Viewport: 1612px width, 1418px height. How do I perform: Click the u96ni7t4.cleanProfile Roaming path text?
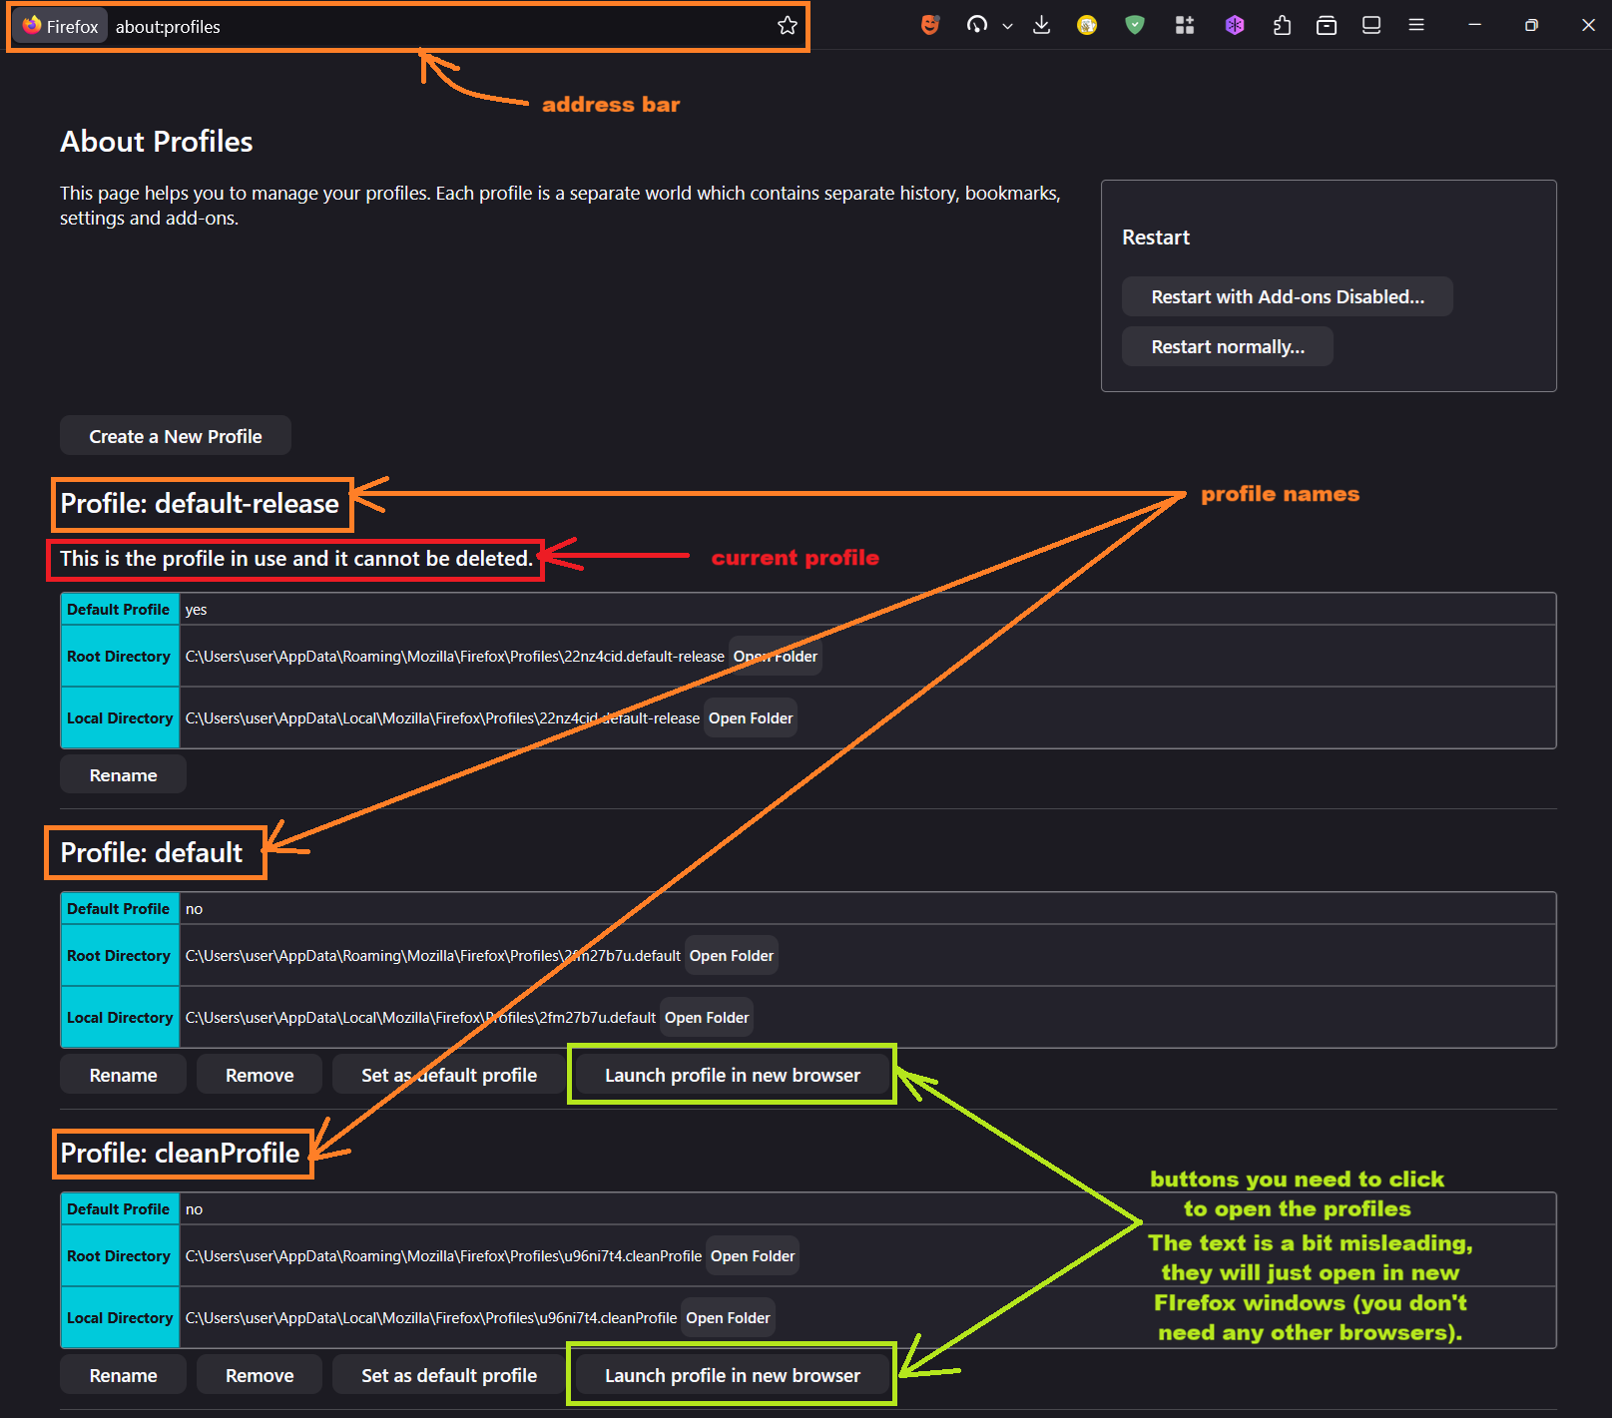pos(443,1256)
